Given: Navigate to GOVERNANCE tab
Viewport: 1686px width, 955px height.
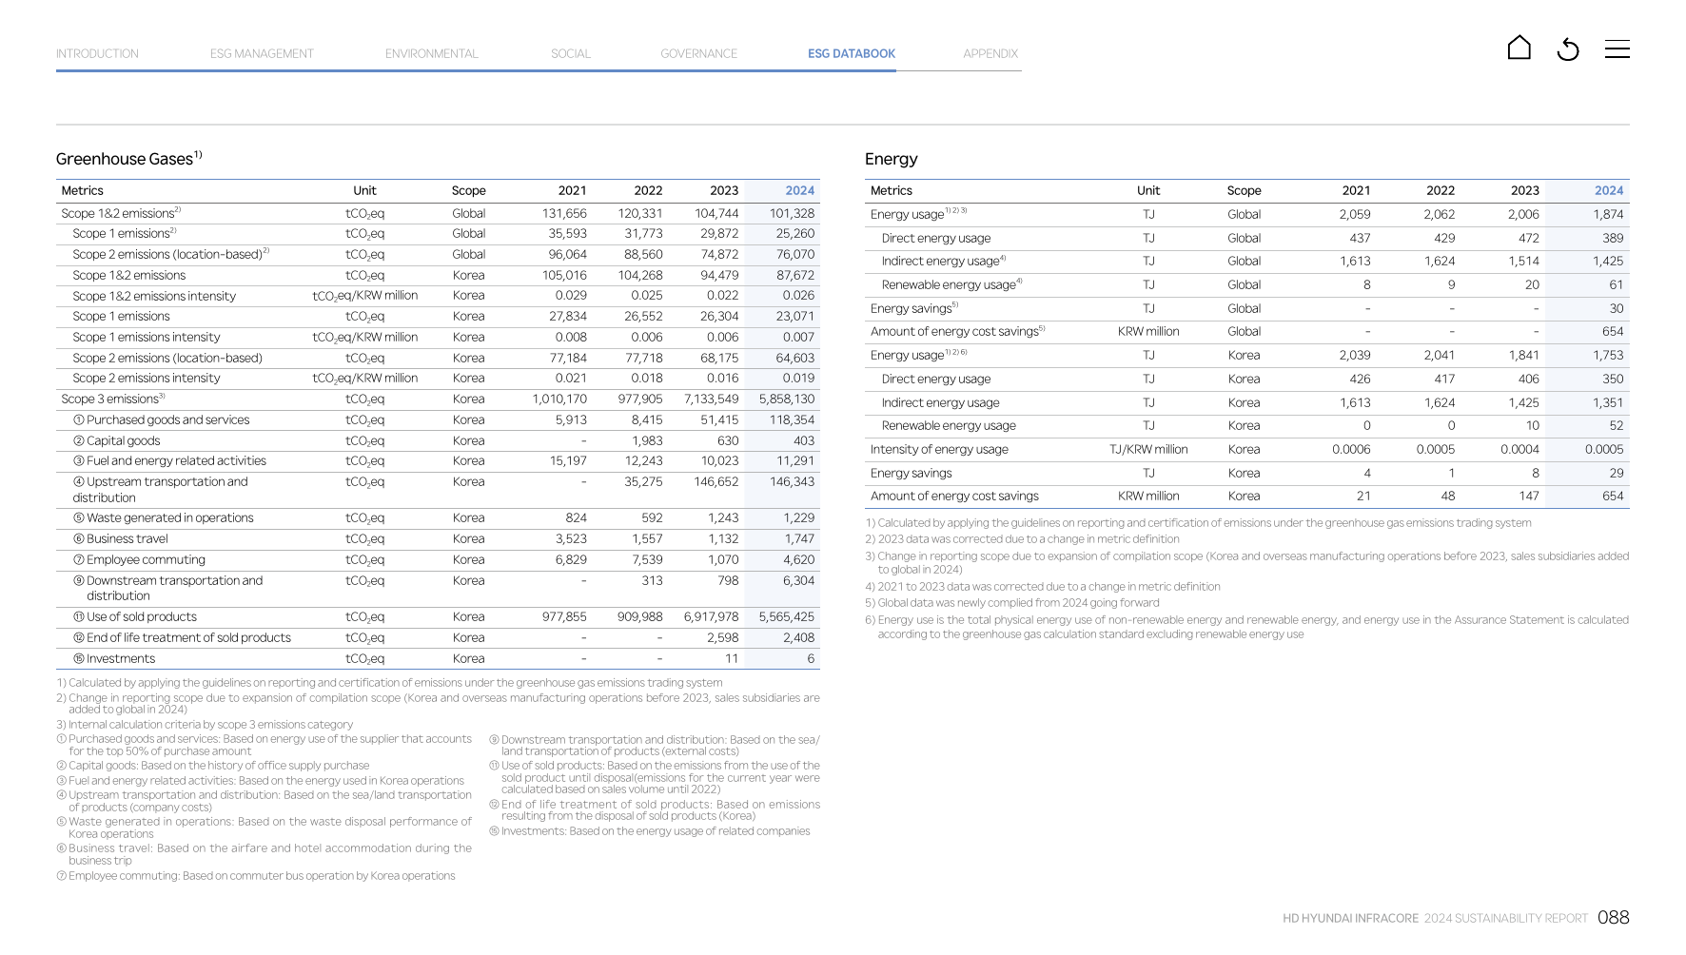Looking at the screenshot, I should click(699, 54).
